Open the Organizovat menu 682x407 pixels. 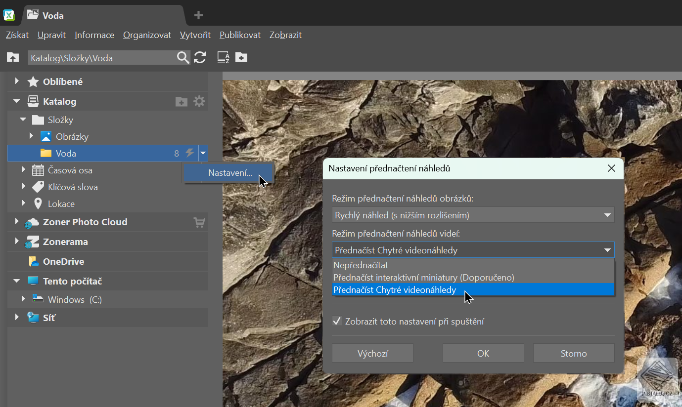click(x=147, y=35)
